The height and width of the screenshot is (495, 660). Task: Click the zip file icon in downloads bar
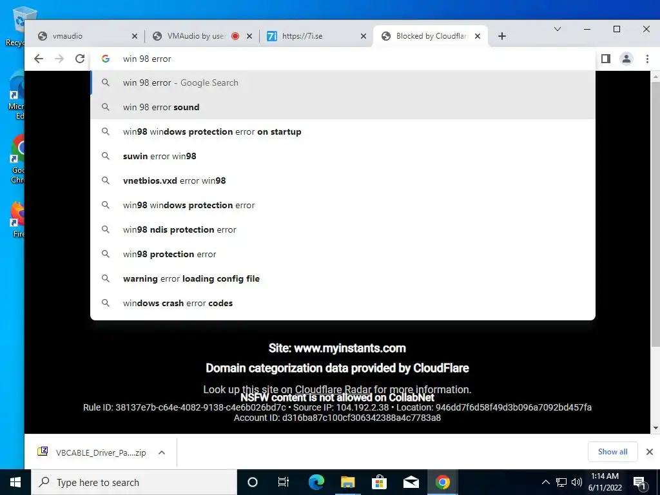coord(43,452)
